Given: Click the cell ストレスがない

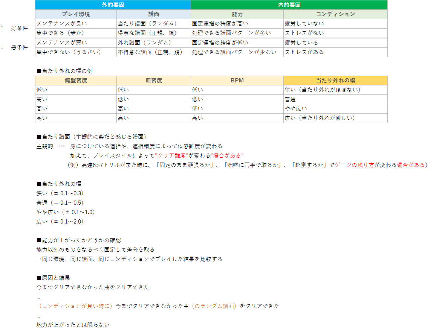Looking at the screenshot, I should click(x=335, y=33).
